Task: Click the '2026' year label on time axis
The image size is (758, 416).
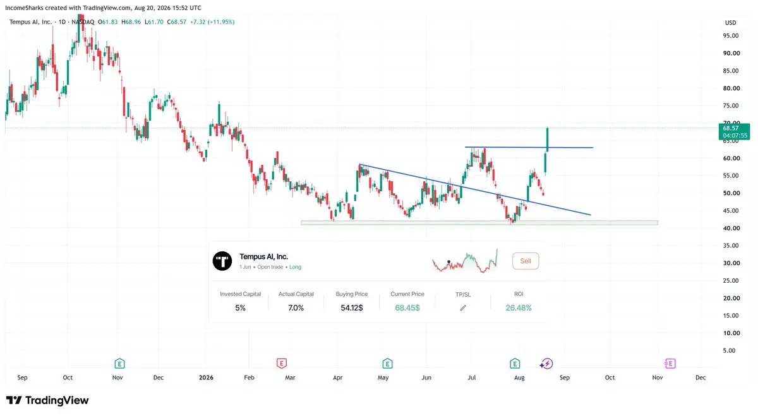Action: tap(206, 377)
